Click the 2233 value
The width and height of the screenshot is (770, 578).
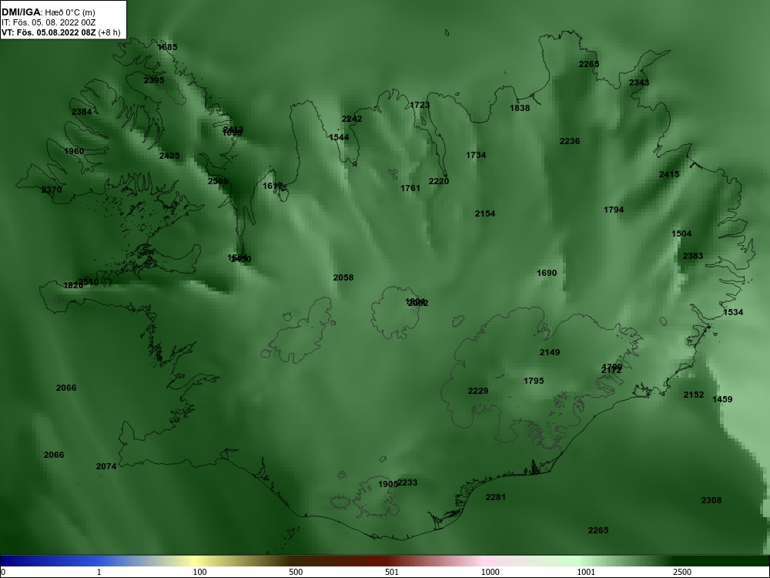pos(407,482)
